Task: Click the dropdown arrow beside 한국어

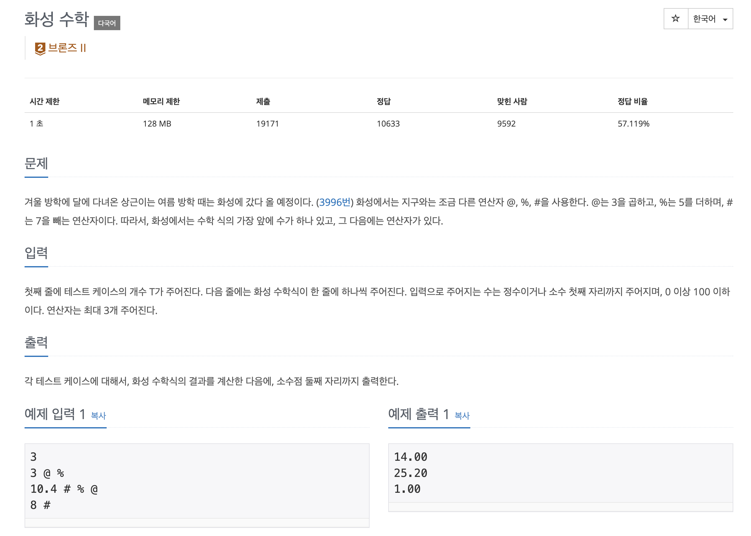Action: pos(725,19)
